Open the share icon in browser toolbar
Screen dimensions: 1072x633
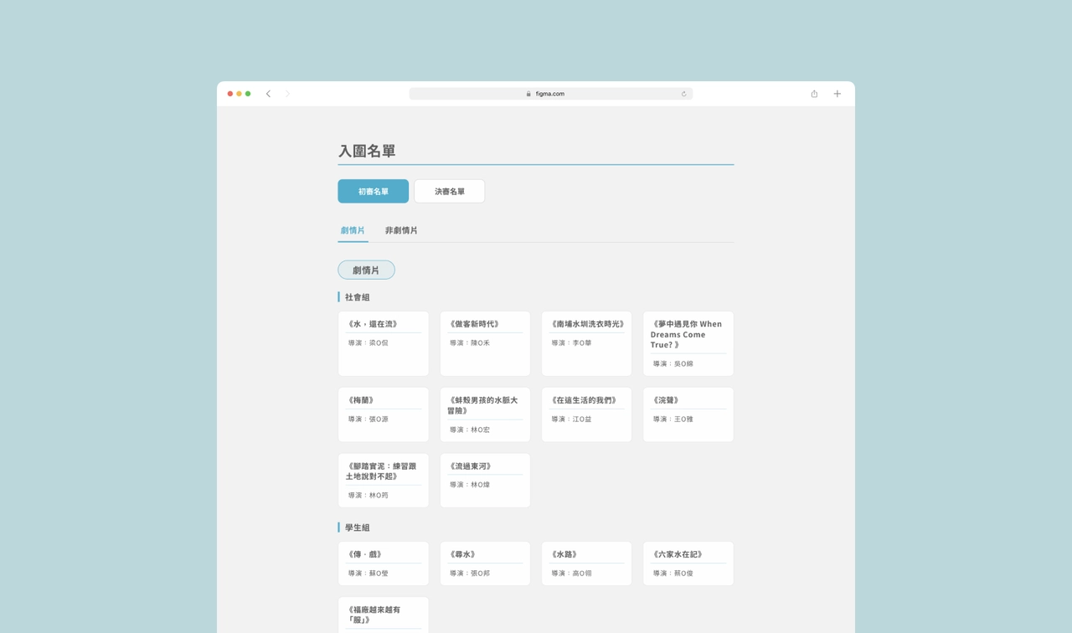coord(814,94)
